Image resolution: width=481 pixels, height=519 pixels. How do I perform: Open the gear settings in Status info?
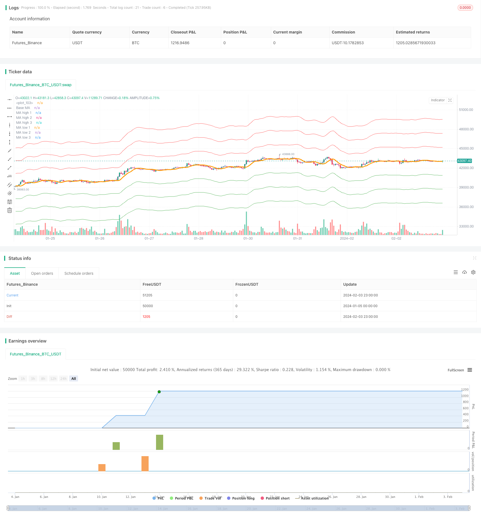473,272
